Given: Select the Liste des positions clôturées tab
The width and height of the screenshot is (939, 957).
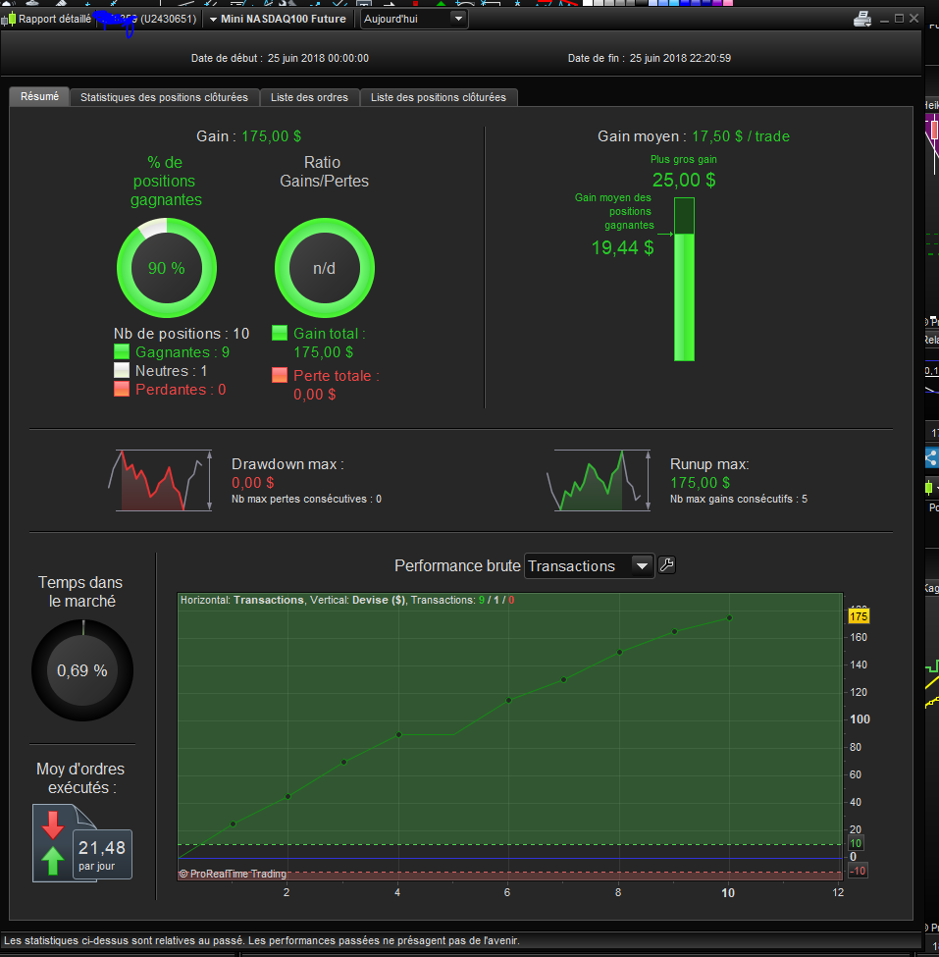Looking at the screenshot, I should [x=439, y=97].
